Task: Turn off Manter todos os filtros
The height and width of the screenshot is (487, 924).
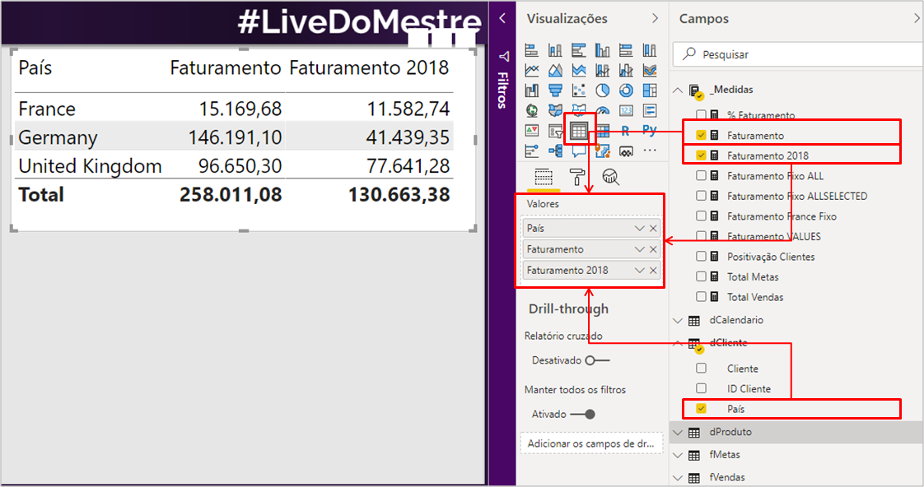Action: [x=583, y=415]
